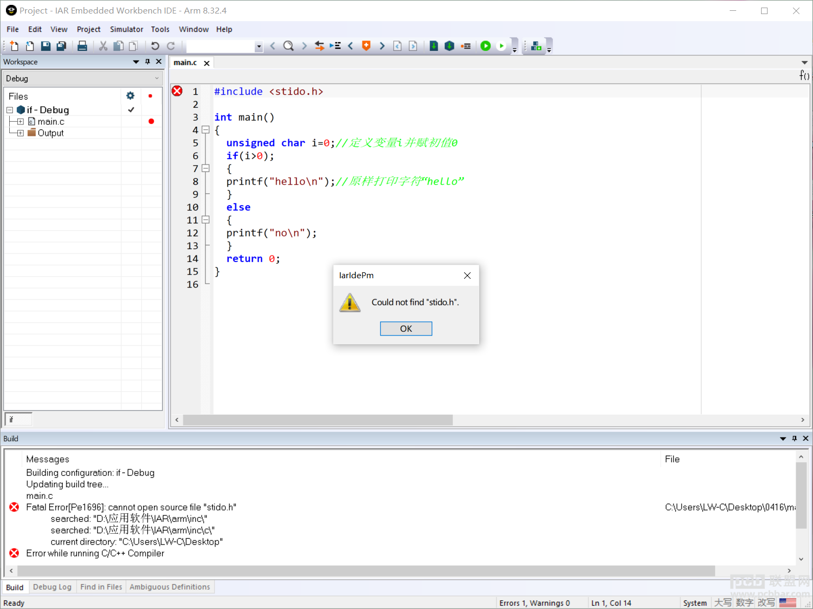The image size is (813, 609).
Task: Close the main.c editor tab
Action: pos(207,63)
